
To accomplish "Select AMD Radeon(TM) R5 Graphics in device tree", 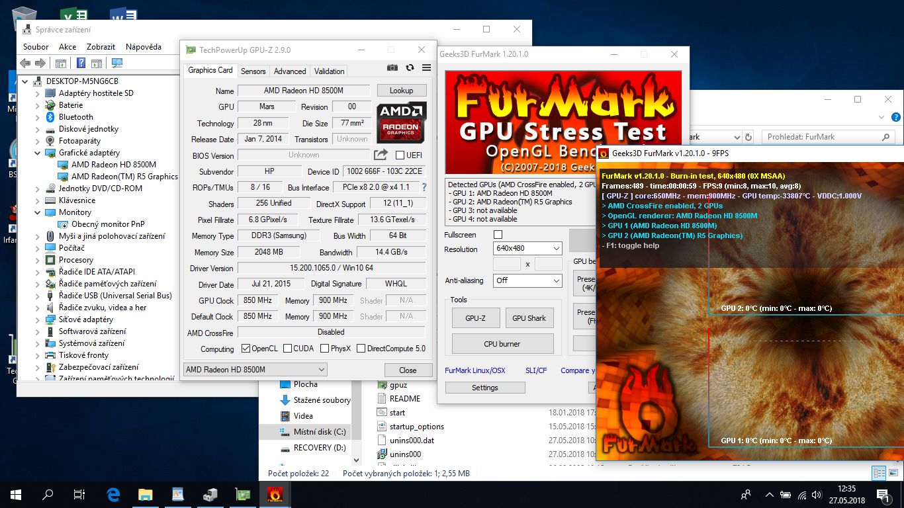I will (x=124, y=177).
